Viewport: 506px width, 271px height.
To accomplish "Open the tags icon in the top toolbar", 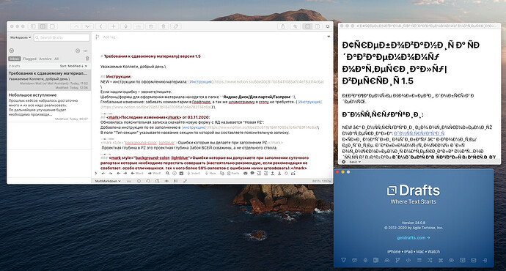I will 176,26.
